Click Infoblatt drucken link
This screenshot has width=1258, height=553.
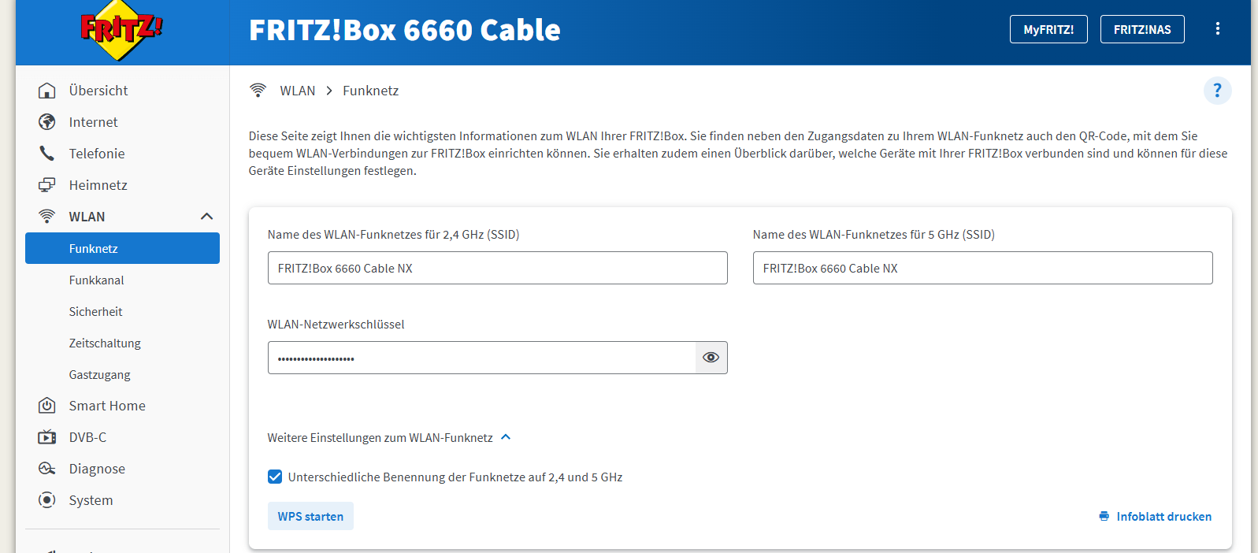[x=1163, y=516]
